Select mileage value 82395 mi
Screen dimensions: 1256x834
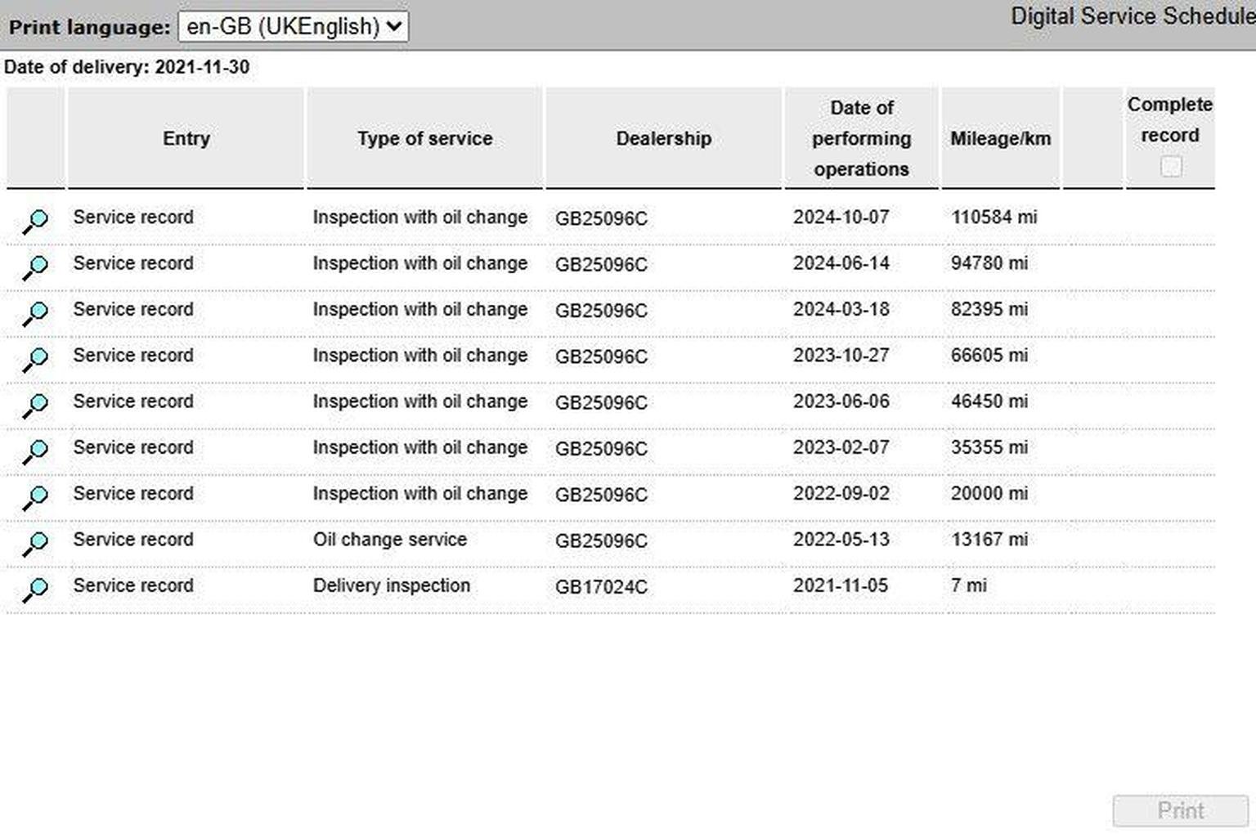989,309
